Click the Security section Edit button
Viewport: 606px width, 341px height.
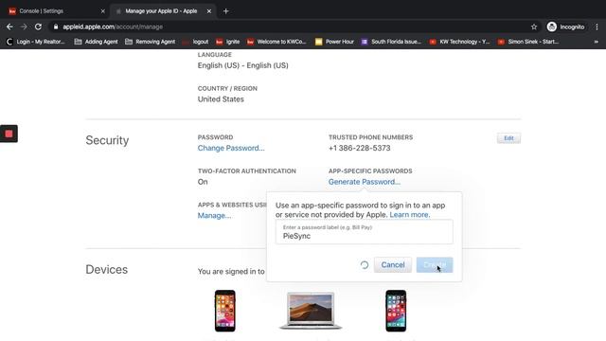(508, 138)
